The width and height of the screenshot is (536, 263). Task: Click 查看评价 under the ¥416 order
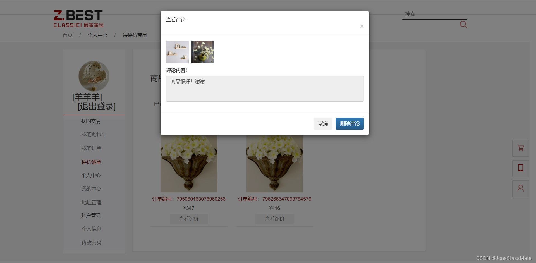pos(274,219)
